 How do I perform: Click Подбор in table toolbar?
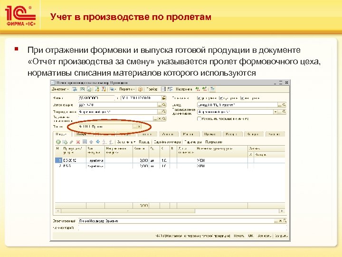point(144,142)
